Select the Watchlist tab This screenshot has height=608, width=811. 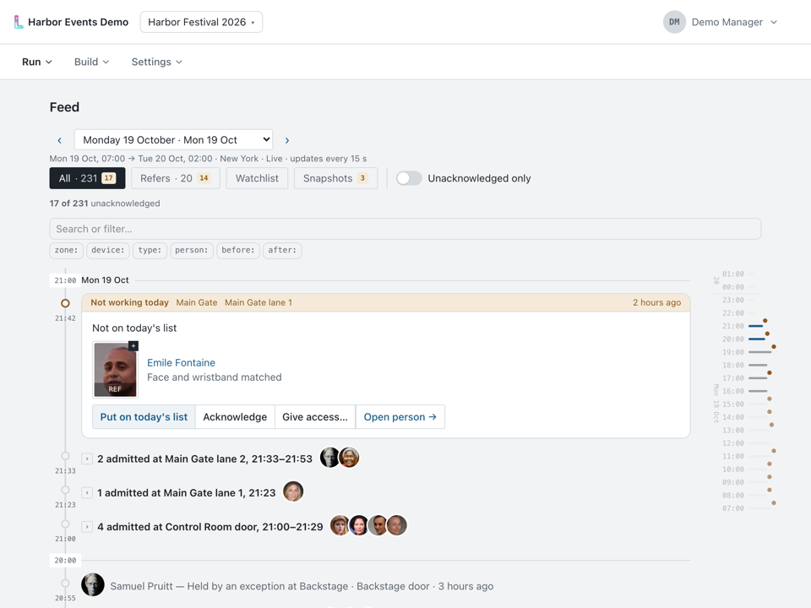257,178
